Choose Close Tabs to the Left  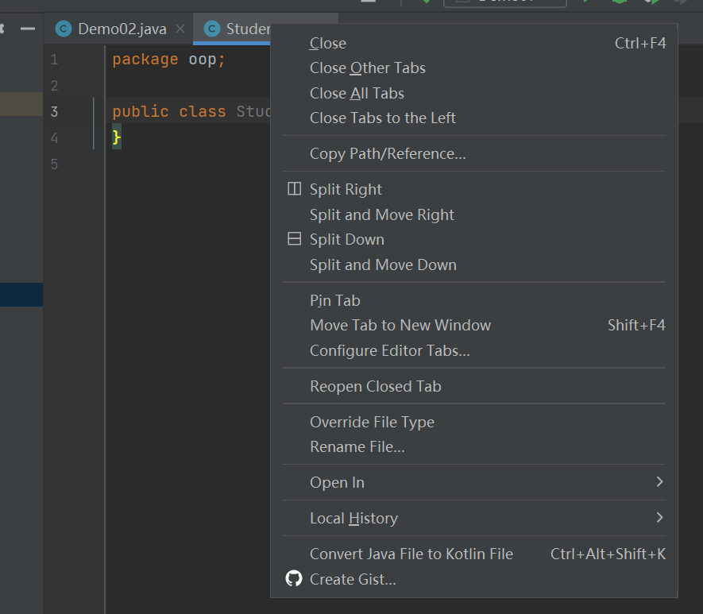click(383, 118)
